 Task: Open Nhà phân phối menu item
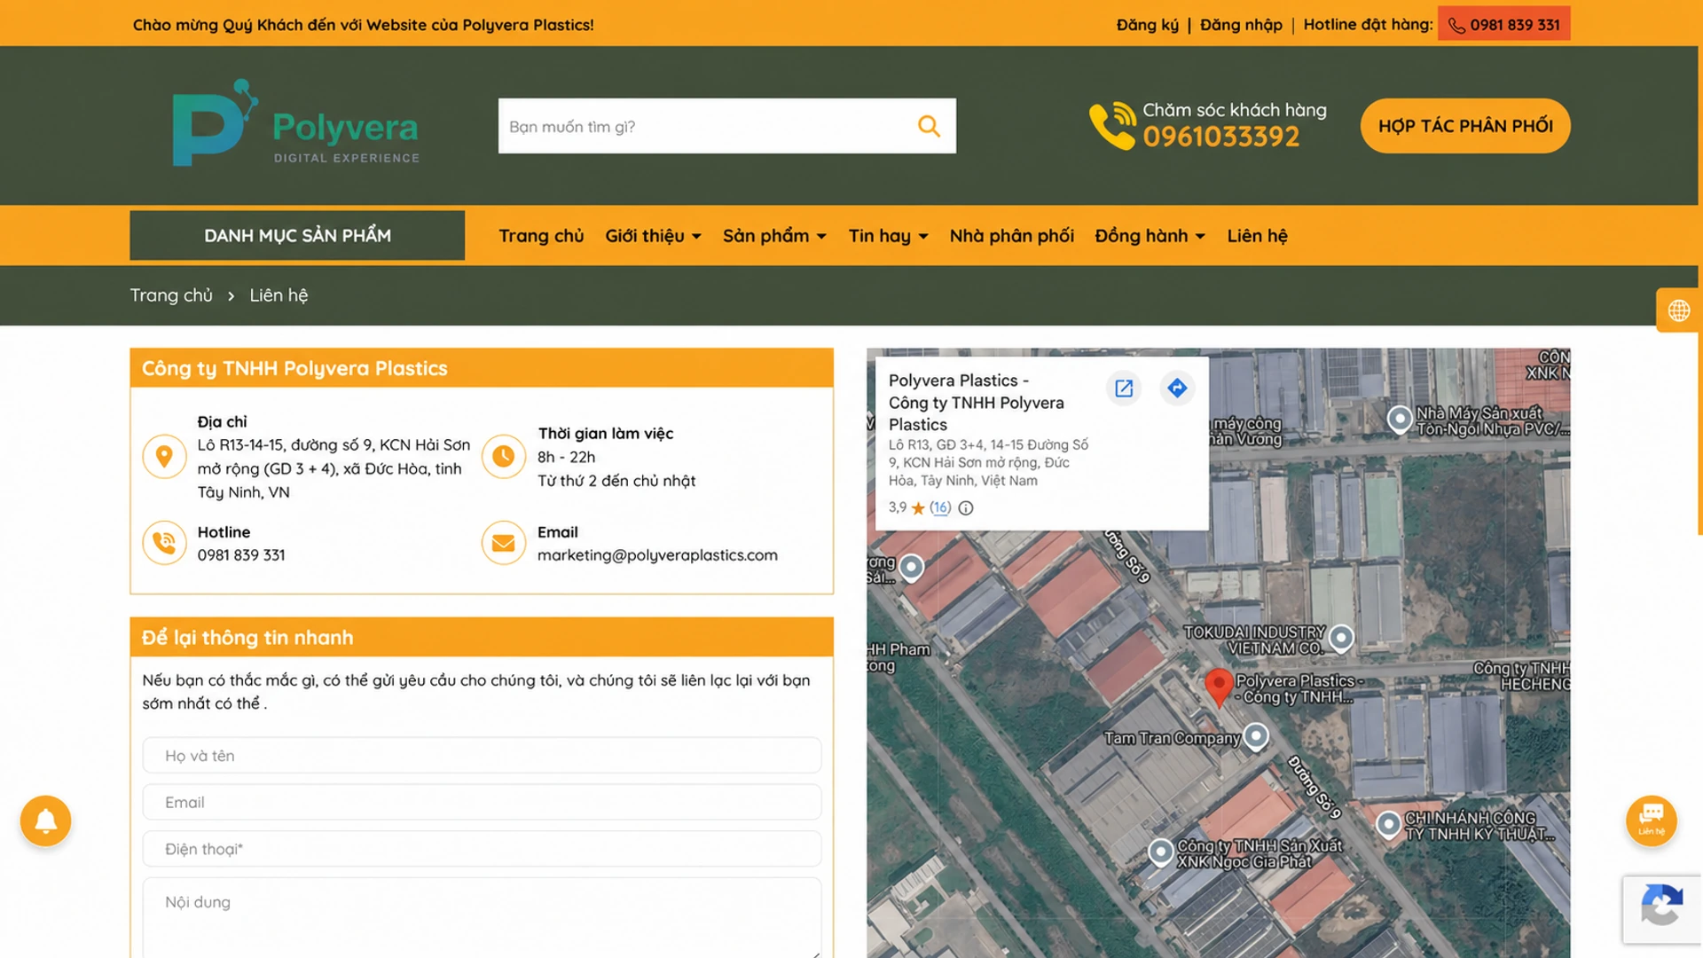click(x=1011, y=236)
